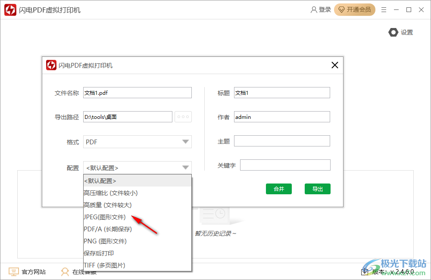
Task: Open the Settings gear icon
Action: (393, 32)
